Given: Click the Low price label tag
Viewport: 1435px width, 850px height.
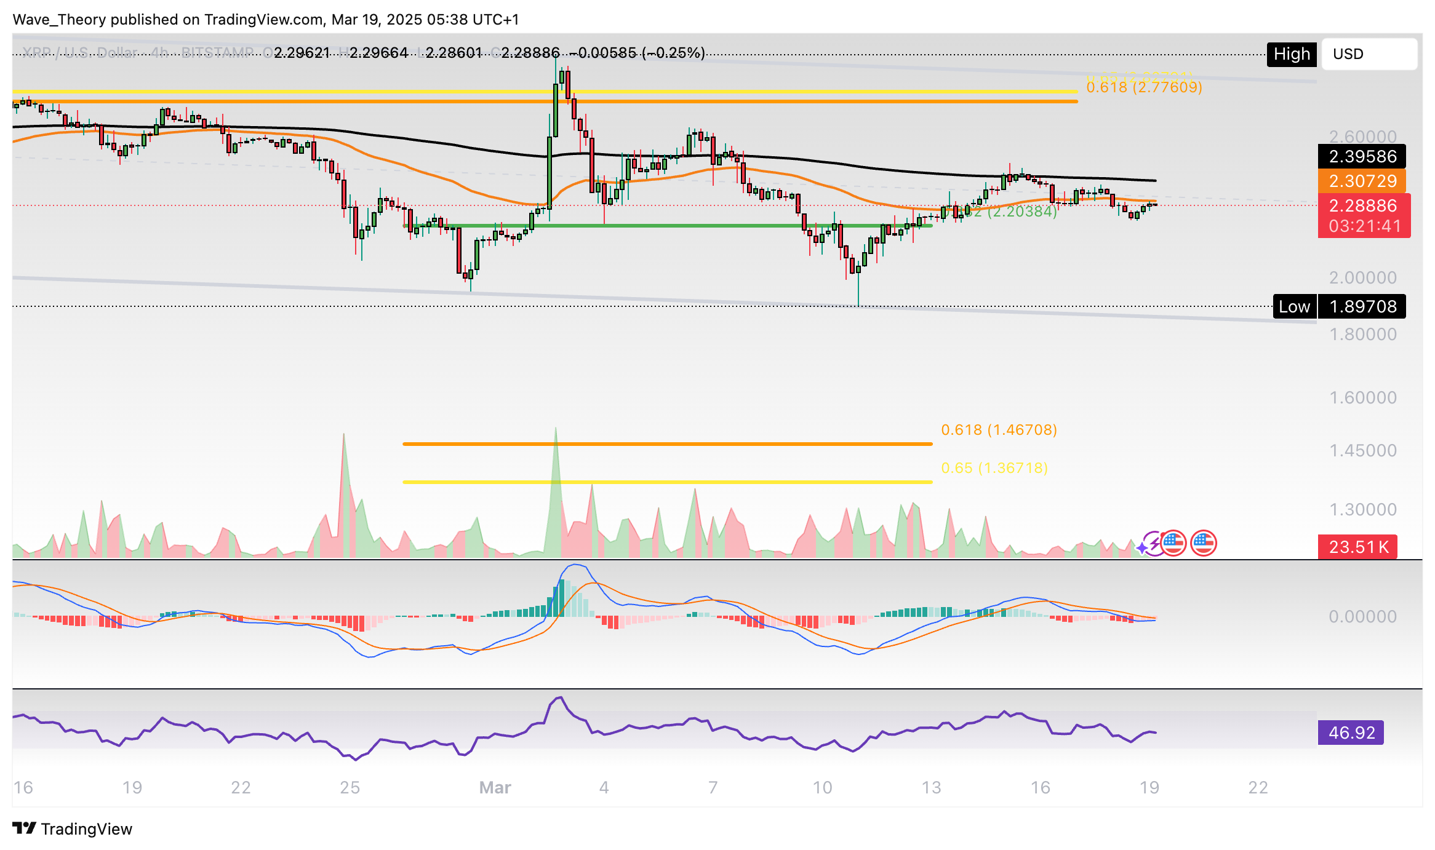Looking at the screenshot, I should coord(1294,306).
